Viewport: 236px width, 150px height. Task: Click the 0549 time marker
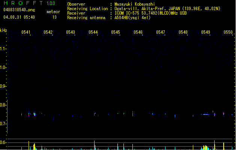point(206,32)
